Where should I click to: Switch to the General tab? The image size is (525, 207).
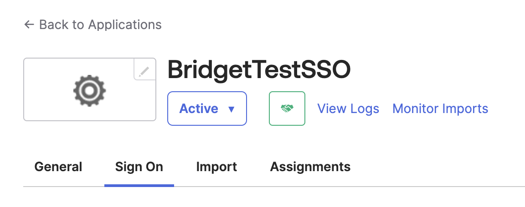point(58,167)
